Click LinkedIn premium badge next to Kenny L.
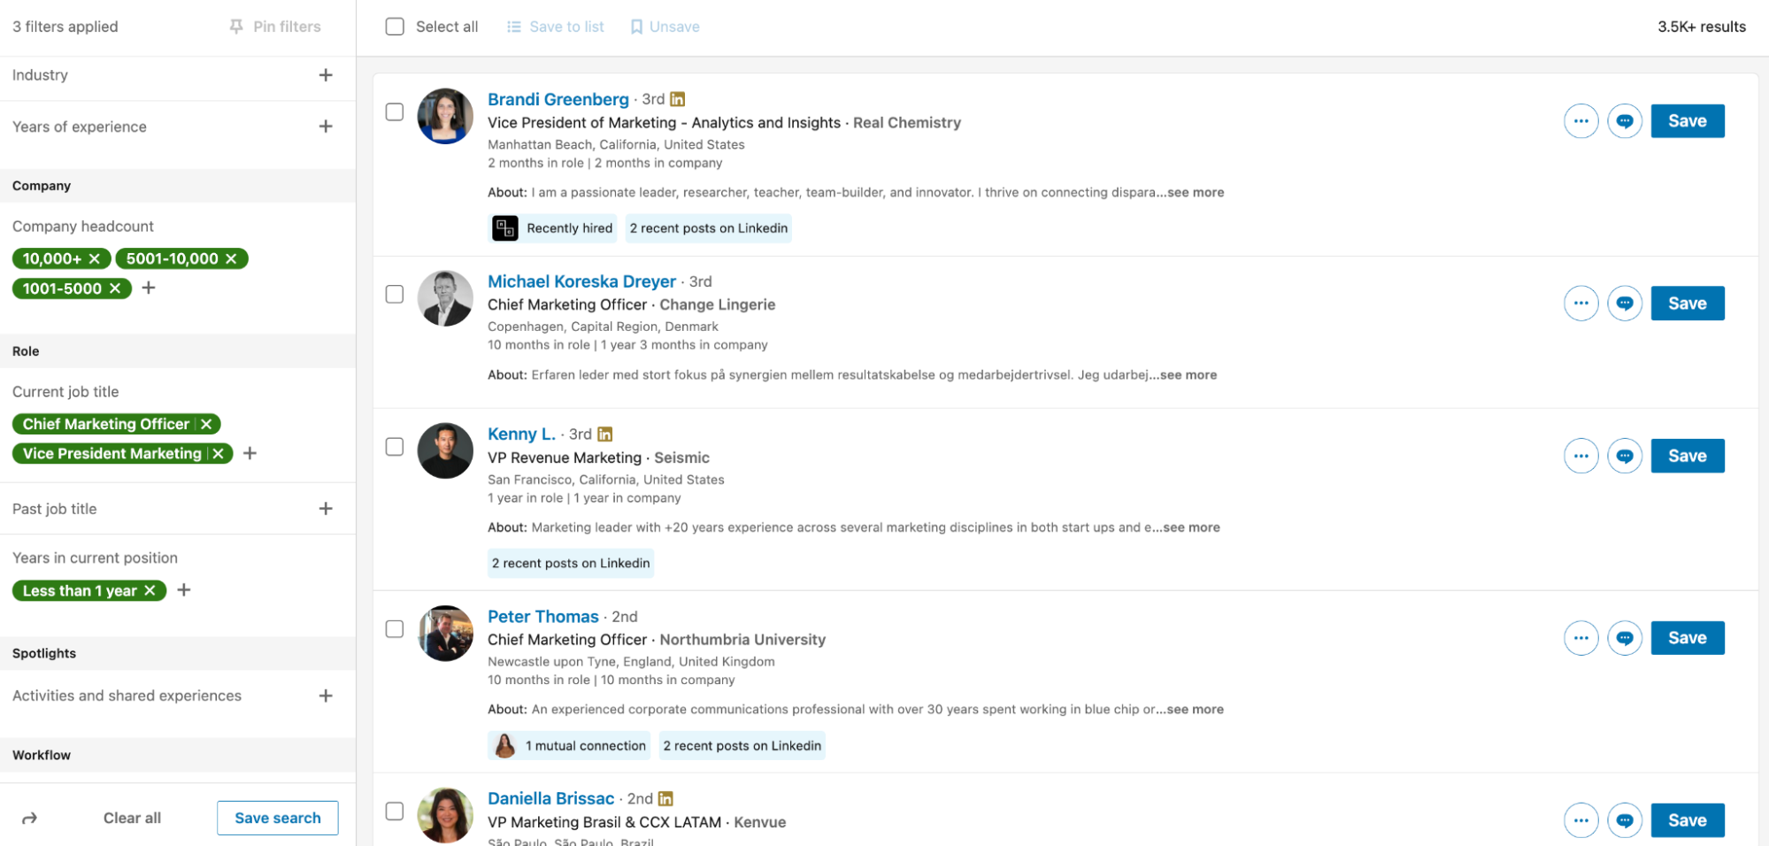This screenshot has height=846, width=1769. pos(605,435)
